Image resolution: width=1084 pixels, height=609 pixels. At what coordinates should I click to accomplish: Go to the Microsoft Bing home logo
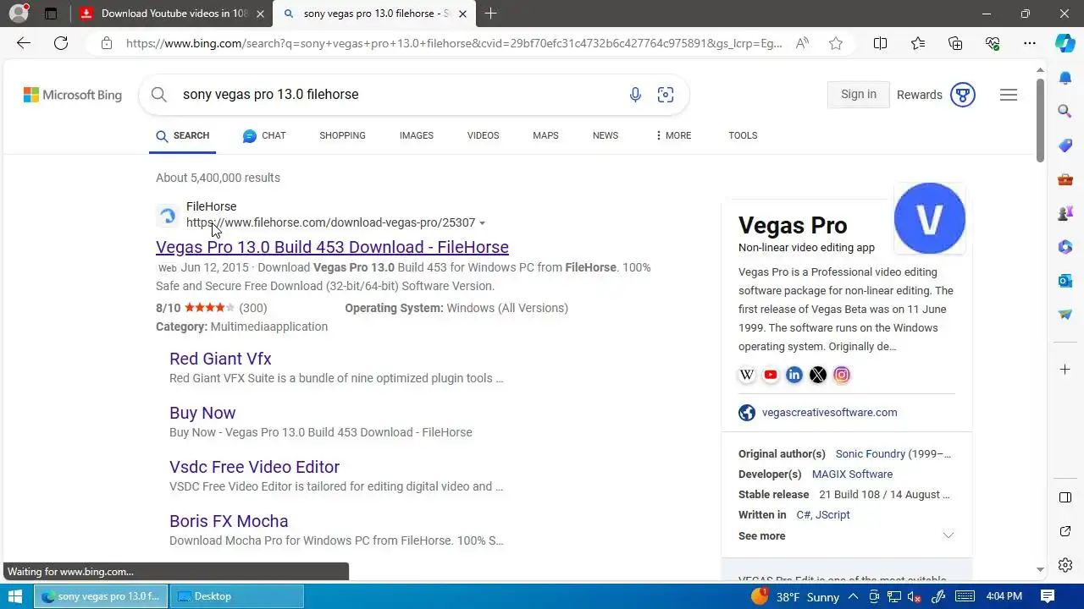click(x=73, y=95)
